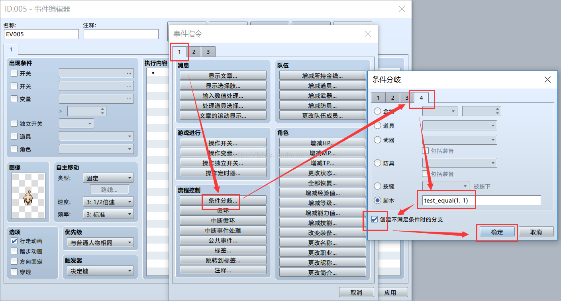This screenshot has height=301, width=561.
Task: Enable the 独立开关 checkbox
Action: (x=14, y=124)
